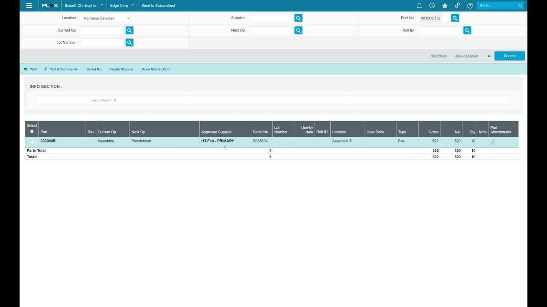Remove the 003000R part filter tag
Image resolution: width=547 pixels, height=307 pixels.
tap(438, 18)
